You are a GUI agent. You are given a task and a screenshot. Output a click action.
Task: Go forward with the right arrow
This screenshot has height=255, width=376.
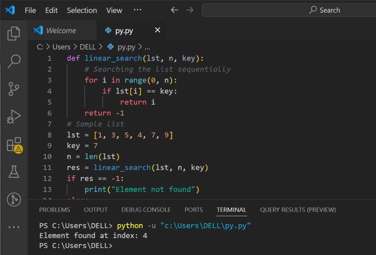(190, 10)
